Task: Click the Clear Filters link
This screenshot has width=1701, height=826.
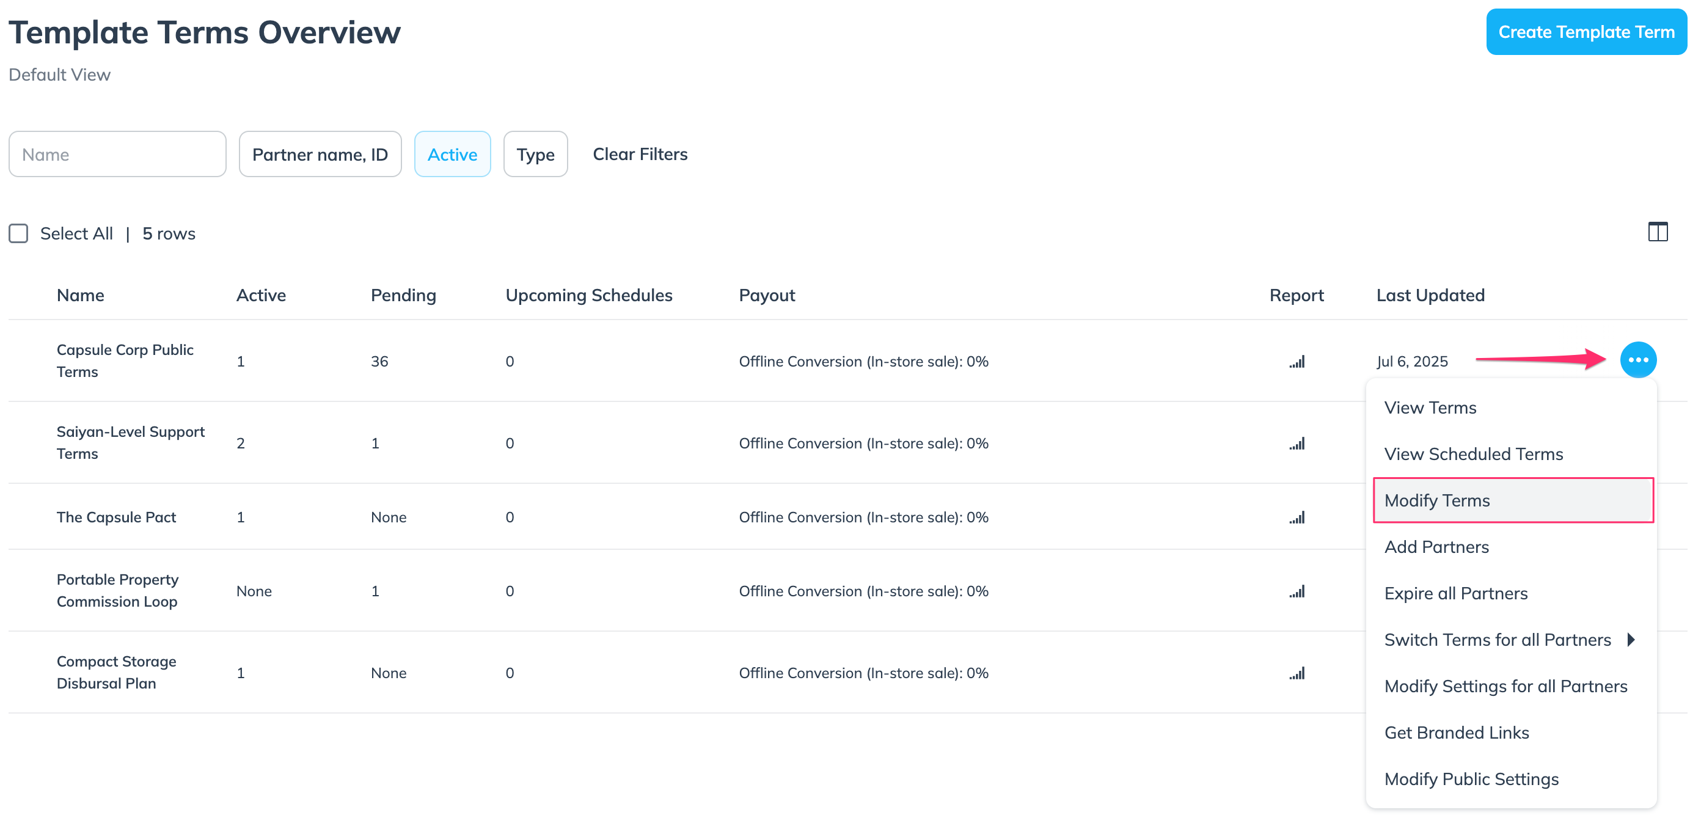Action: point(639,154)
